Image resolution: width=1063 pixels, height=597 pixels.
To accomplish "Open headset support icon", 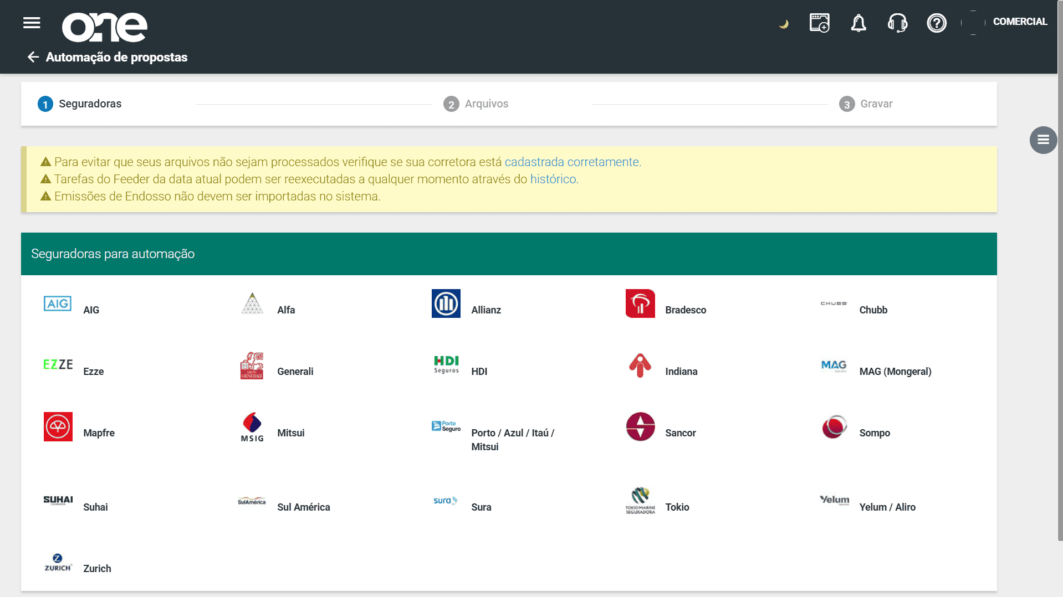I will coord(897,23).
